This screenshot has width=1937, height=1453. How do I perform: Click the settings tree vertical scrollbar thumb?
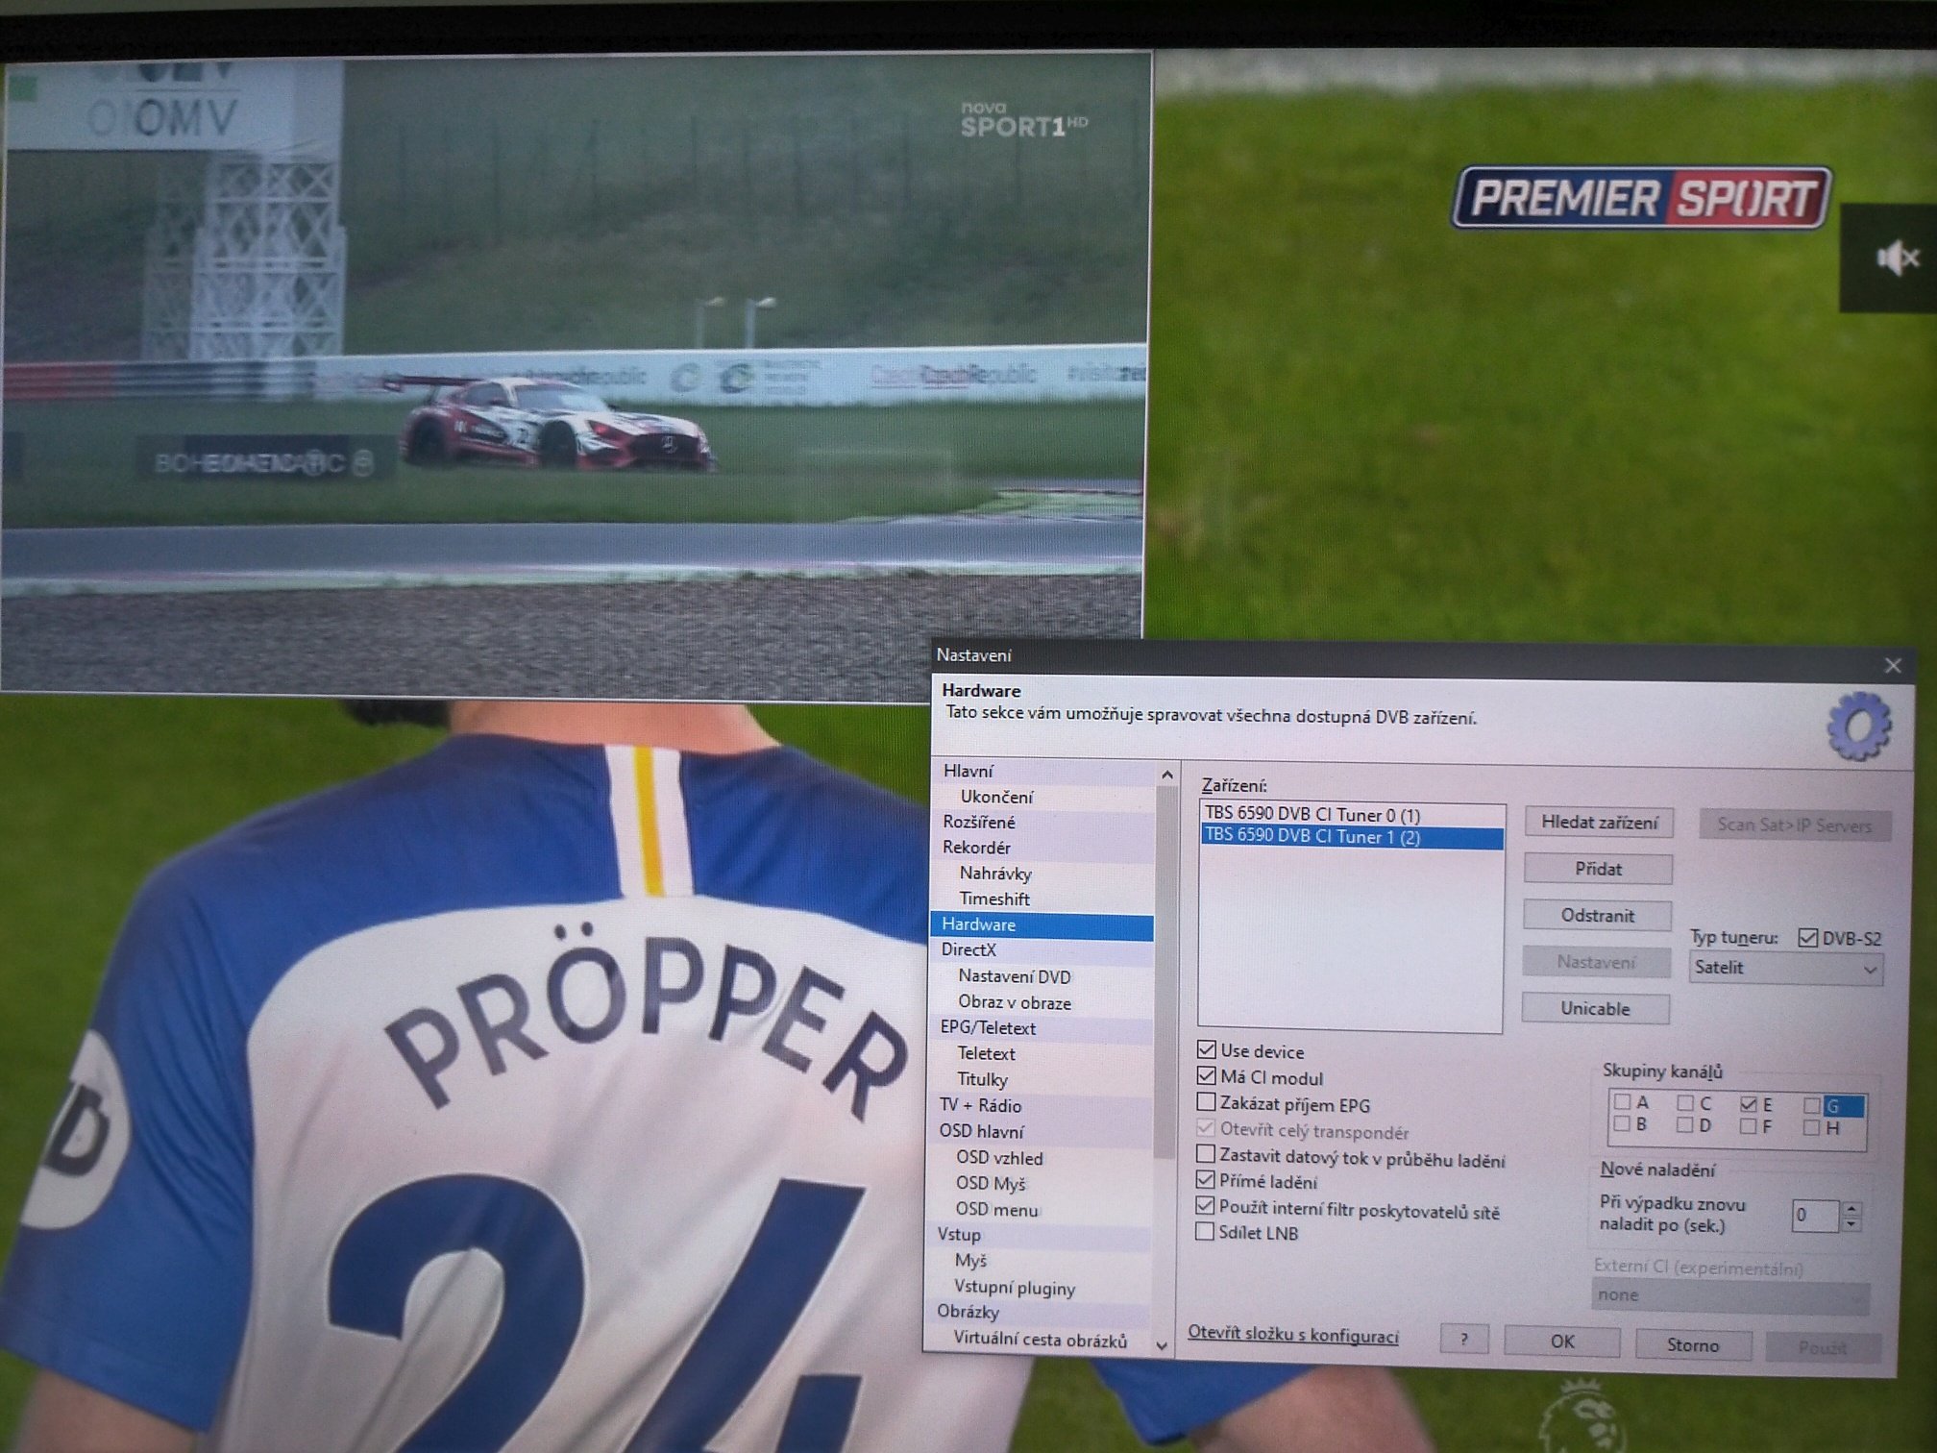point(1165,971)
